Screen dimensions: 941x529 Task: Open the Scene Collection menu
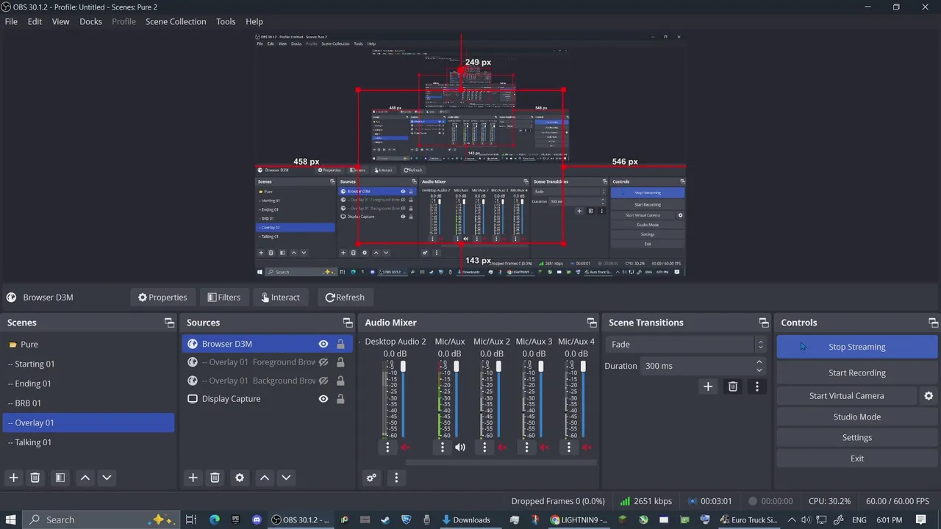coord(176,21)
